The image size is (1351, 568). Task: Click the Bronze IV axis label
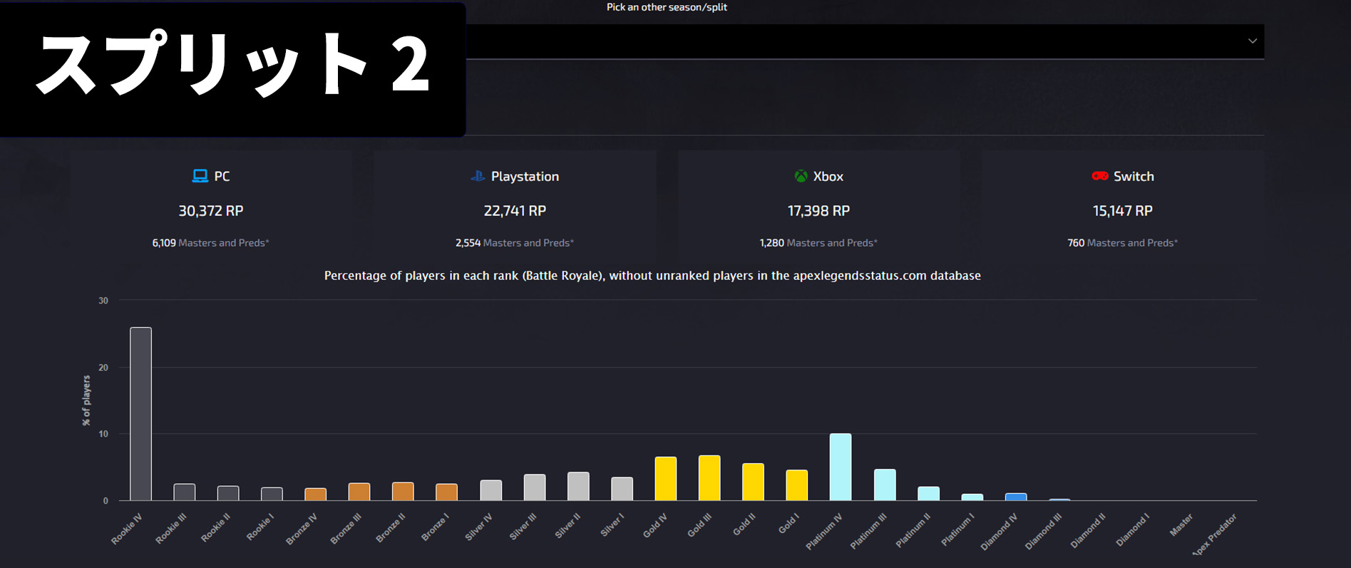tap(302, 529)
